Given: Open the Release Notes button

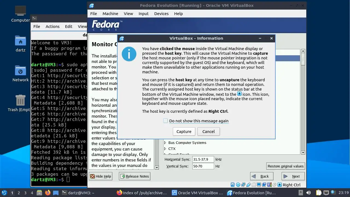Looking at the screenshot, I should [x=135, y=176].
